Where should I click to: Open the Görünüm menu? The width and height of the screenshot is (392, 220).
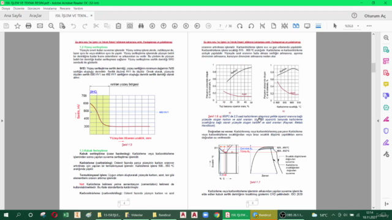[x=34, y=9]
